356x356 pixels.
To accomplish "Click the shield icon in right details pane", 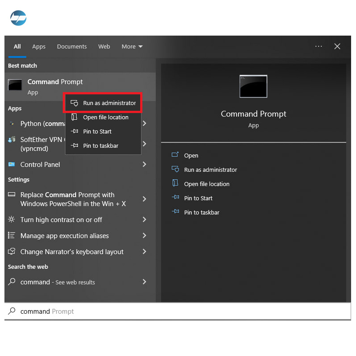I will [x=175, y=169].
